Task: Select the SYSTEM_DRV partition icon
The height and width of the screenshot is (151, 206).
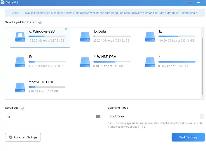Action: (20, 87)
